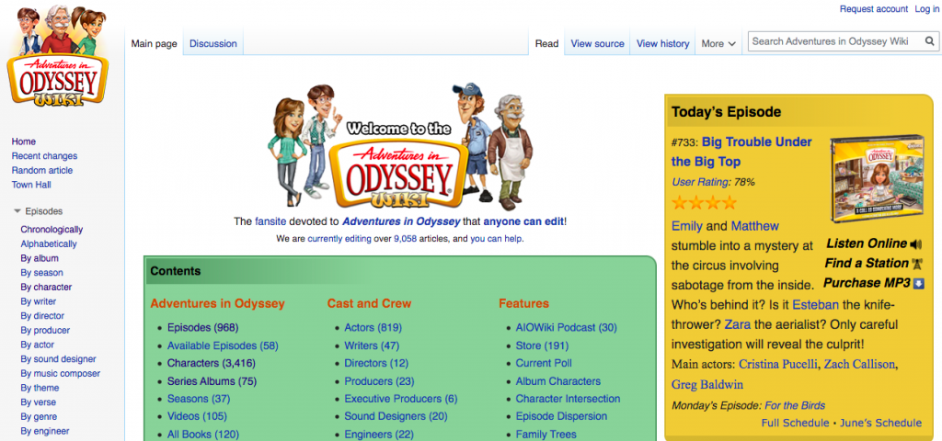Click the anyone can edit link

(x=523, y=221)
